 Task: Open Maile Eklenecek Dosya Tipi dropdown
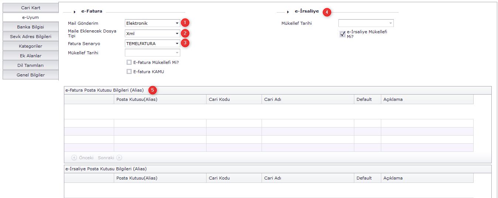(x=177, y=34)
